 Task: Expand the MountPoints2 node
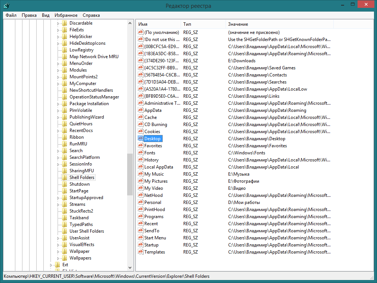(58, 77)
